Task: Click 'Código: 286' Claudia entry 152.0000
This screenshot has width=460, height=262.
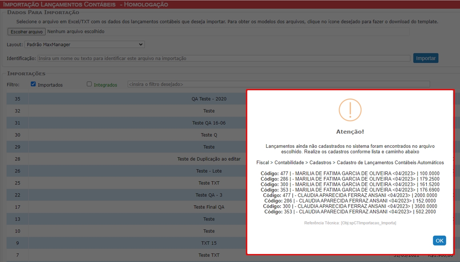Action: pyautogui.click(x=350, y=201)
